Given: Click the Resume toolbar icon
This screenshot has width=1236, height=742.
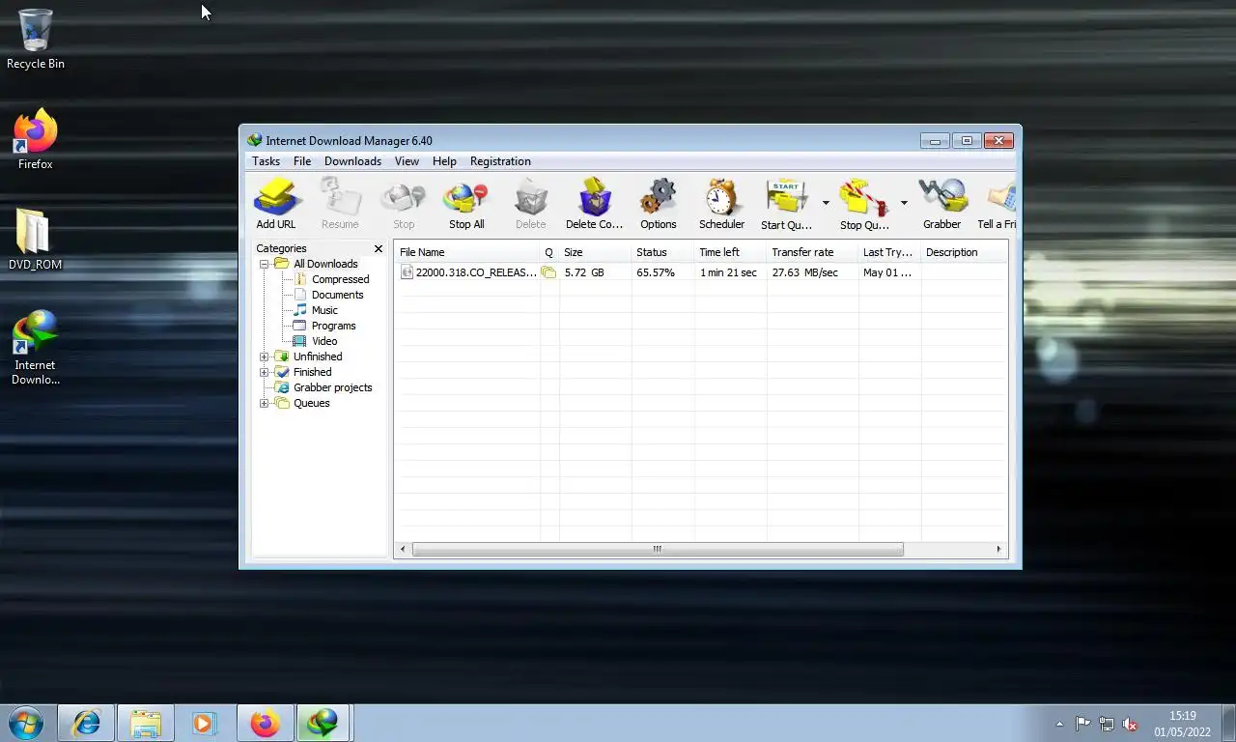Looking at the screenshot, I should [340, 204].
